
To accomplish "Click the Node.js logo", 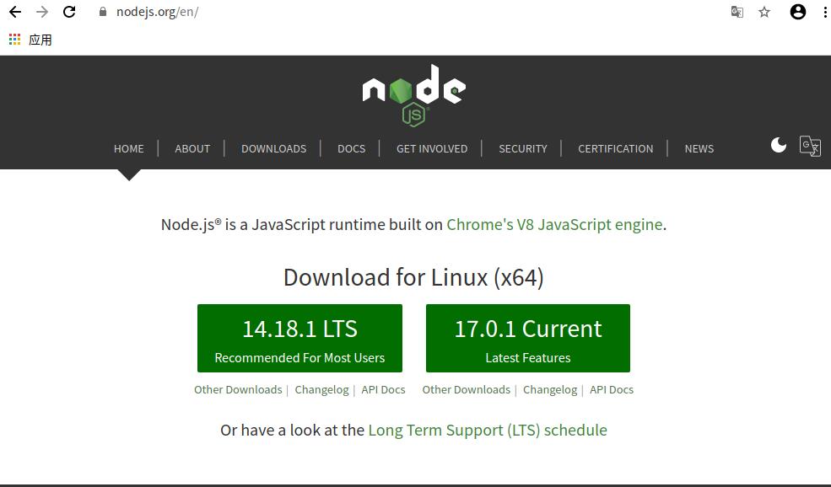I will pyautogui.click(x=413, y=94).
